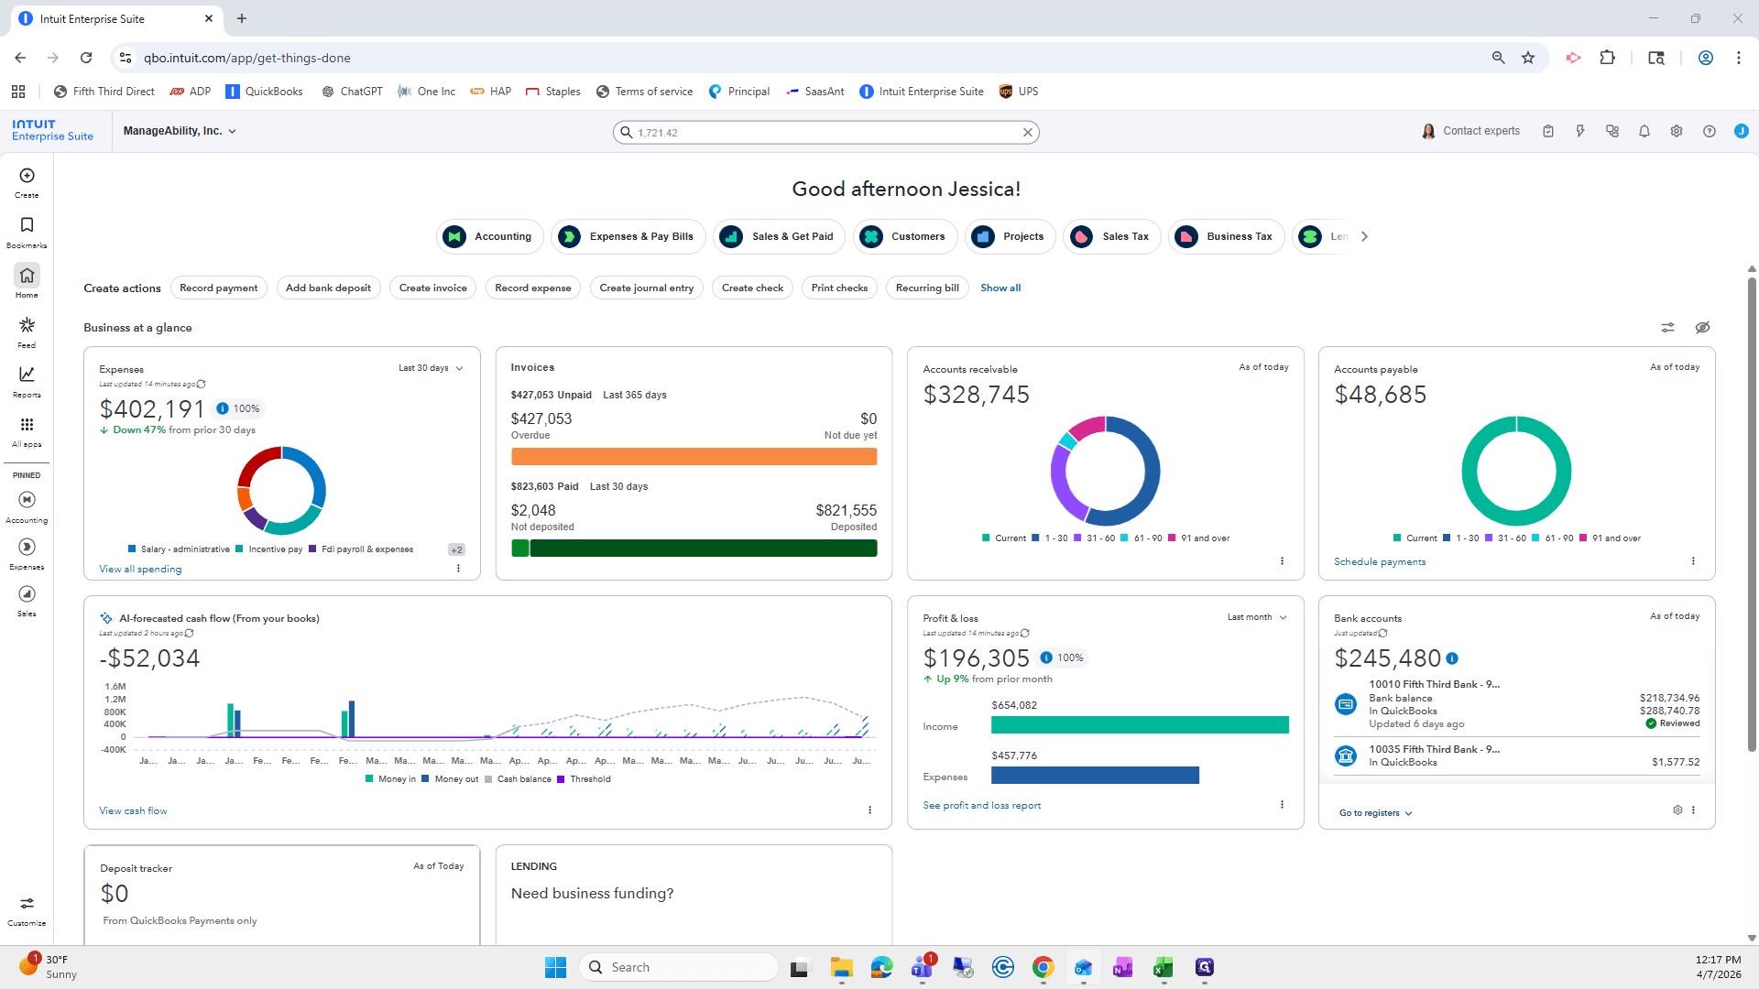Open pinned Expenses sidebar icon
Viewport: 1759px width, 989px height.
pos(27,554)
